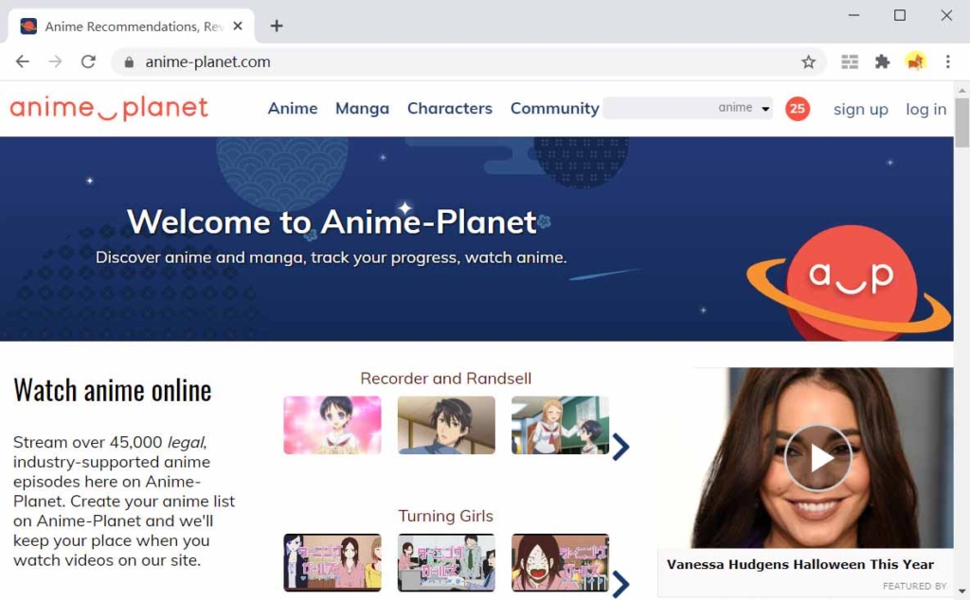Click the address bar URL anime-planet.com
The height and width of the screenshot is (600, 970).
[x=207, y=62]
